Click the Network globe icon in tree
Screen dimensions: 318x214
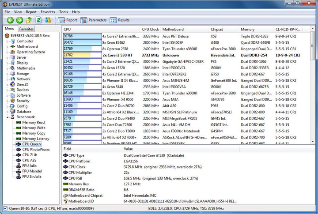coord(13,79)
